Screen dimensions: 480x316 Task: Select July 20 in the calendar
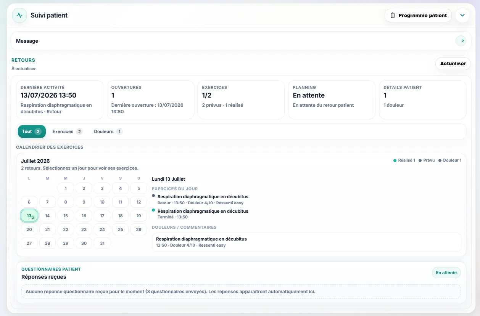click(x=29, y=229)
